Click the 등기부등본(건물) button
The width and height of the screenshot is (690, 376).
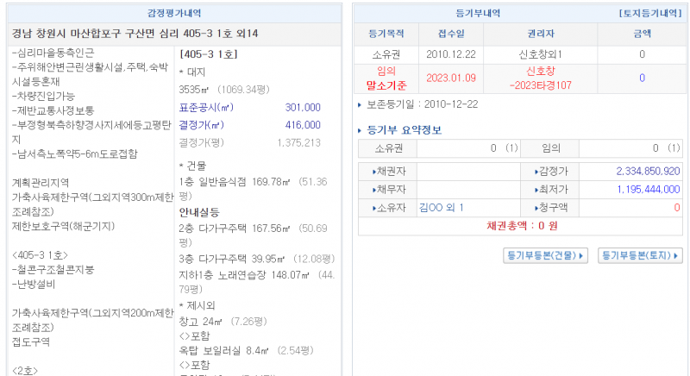pos(544,255)
